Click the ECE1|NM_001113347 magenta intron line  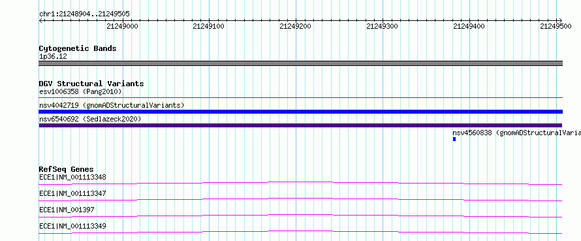coord(300,199)
